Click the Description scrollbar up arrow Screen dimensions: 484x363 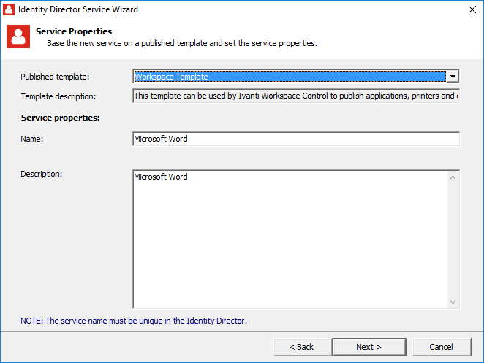coord(453,177)
